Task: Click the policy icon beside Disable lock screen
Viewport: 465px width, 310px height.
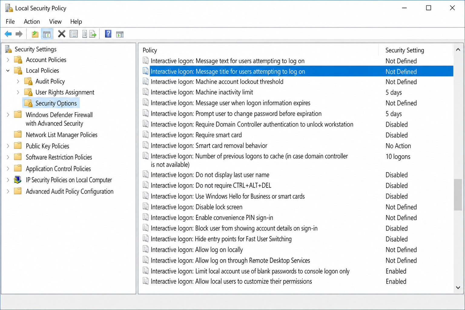Action: coord(146,207)
